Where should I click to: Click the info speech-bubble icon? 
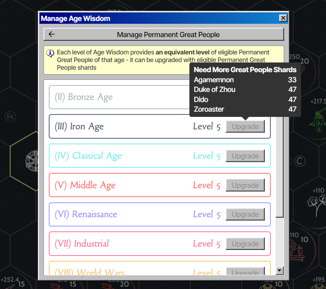(x=50, y=53)
